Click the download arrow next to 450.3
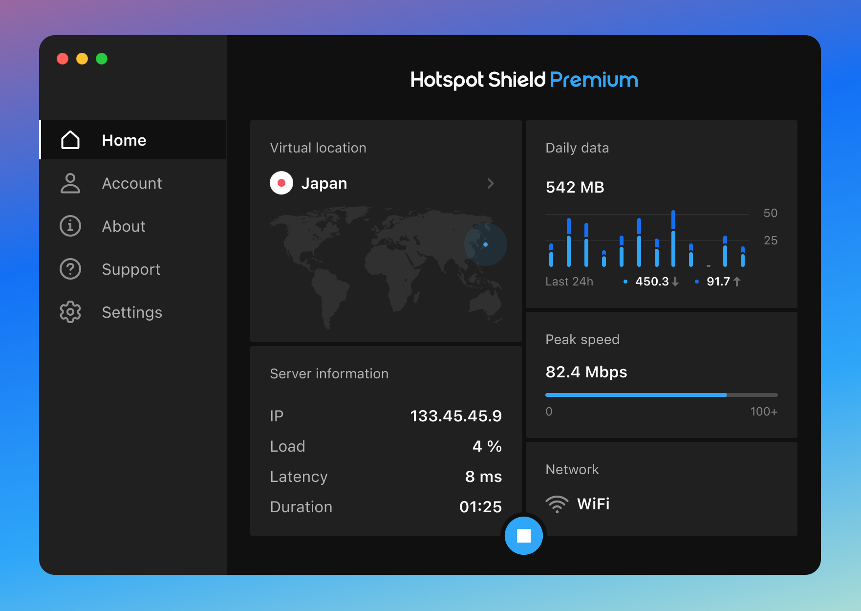The height and width of the screenshot is (611, 861). pos(675,282)
